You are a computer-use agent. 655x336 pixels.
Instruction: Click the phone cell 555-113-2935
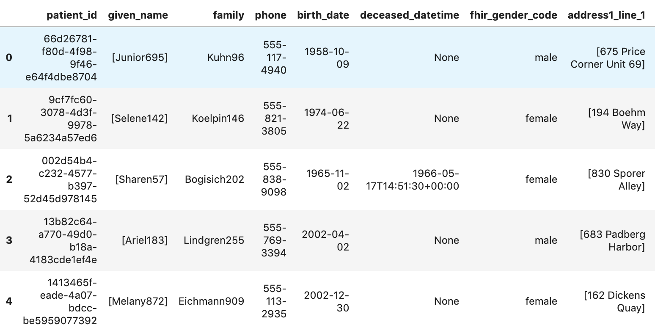pyautogui.click(x=274, y=301)
